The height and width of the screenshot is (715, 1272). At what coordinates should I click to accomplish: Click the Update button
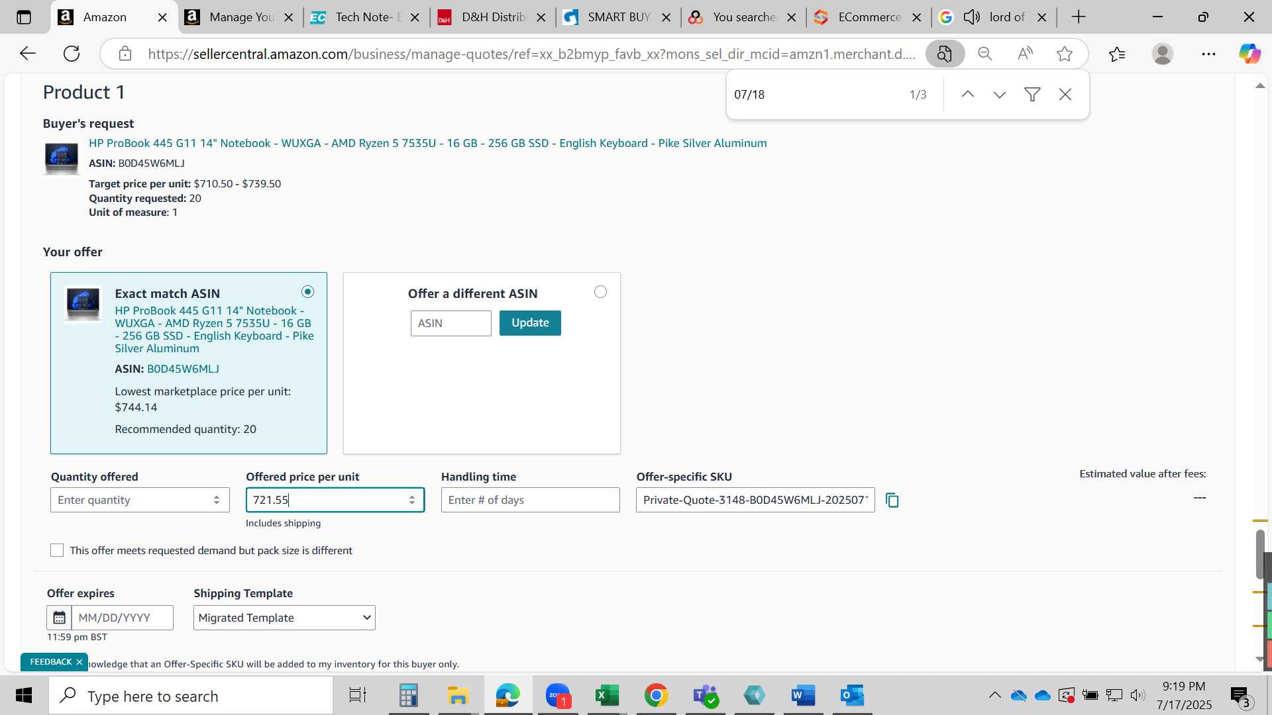(x=530, y=323)
